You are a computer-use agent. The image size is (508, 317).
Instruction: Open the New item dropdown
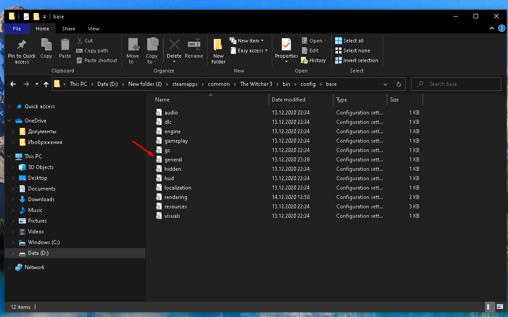point(246,41)
